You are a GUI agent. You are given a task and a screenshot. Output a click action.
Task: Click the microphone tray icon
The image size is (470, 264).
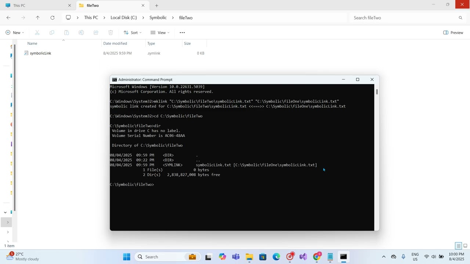(x=403, y=257)
